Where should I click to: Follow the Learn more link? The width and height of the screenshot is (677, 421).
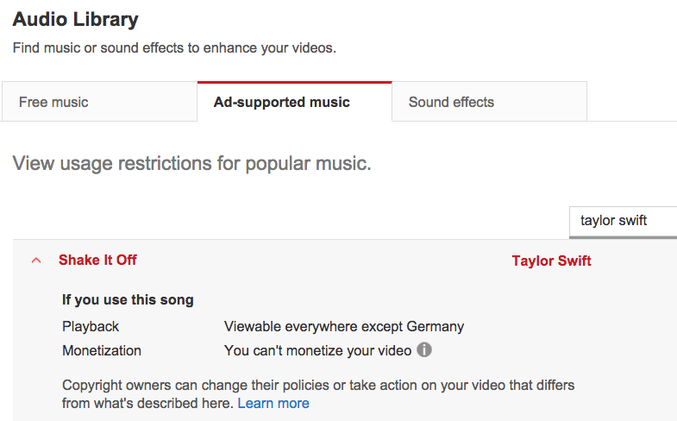pos(273,403)
